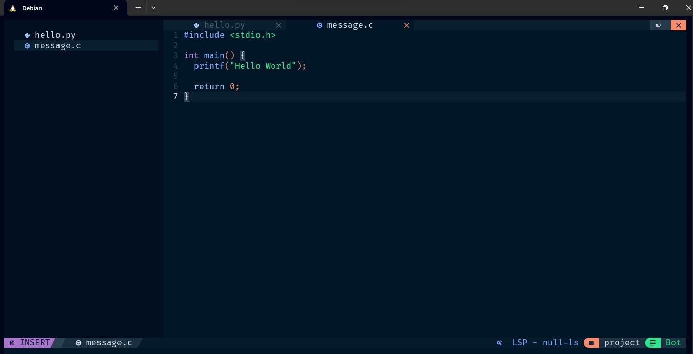The image size is (693, 354).
Task: Click the C icon on the message.c buffer tab
Action: 320,25
